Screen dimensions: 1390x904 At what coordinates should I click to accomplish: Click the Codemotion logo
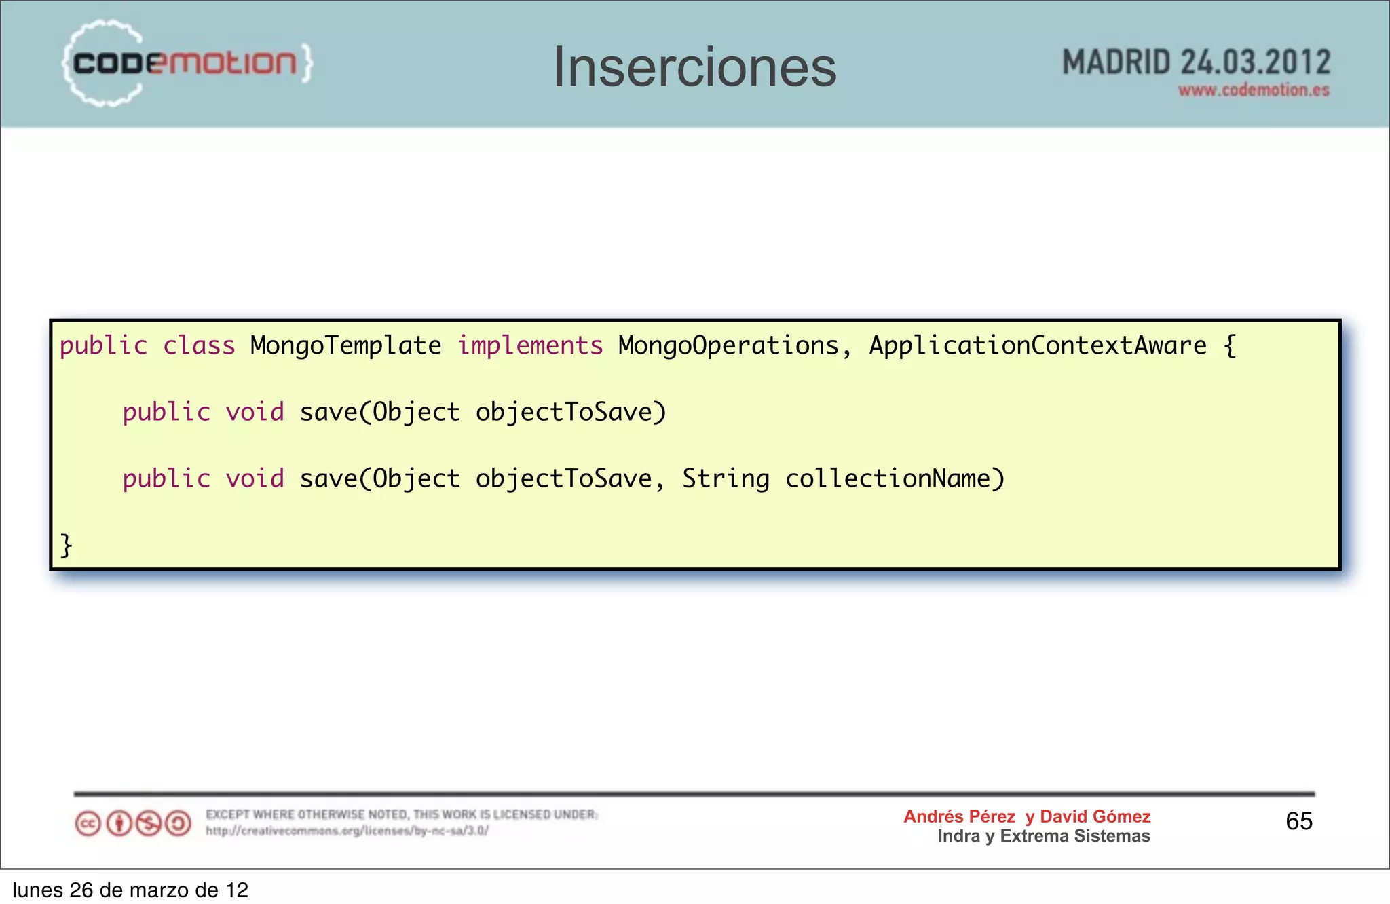coord(188,63)
